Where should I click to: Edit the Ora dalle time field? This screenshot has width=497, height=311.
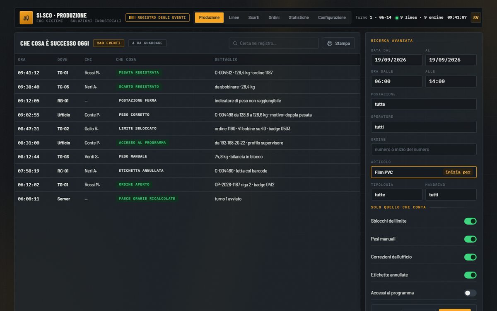[397, 82]
